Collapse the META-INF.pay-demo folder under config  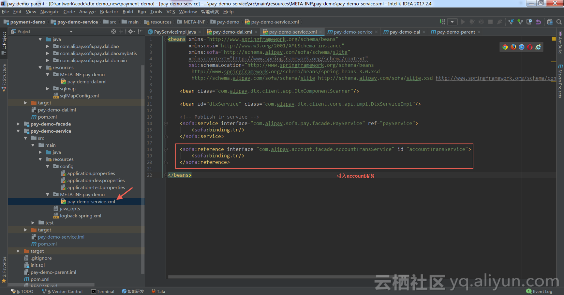(48, 195)
